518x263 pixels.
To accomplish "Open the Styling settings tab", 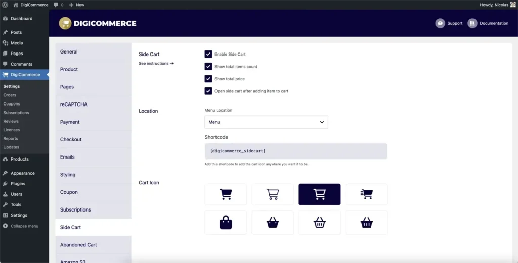I will [x=68, y=175].
